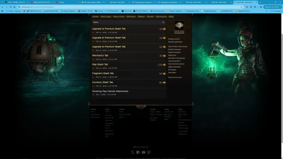Click the coin icon beside 60 points

(164, 83)
